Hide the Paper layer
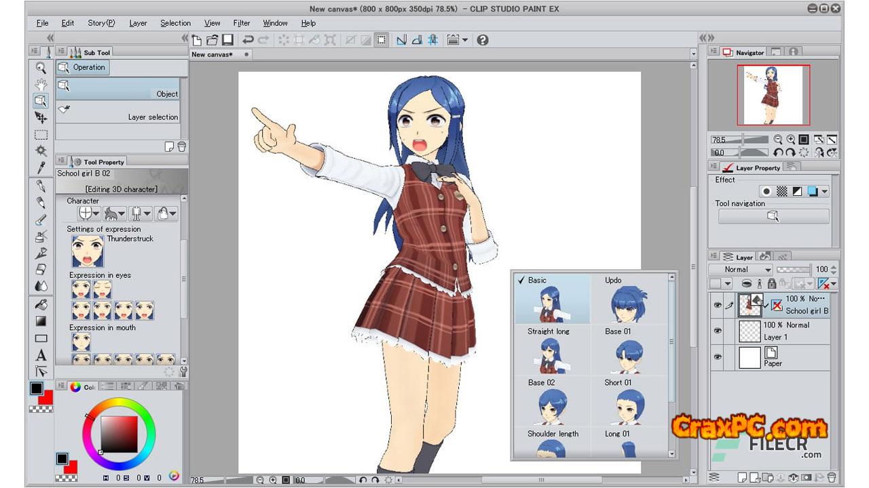The width and height of the screenshot is (869, 488). 717,357
